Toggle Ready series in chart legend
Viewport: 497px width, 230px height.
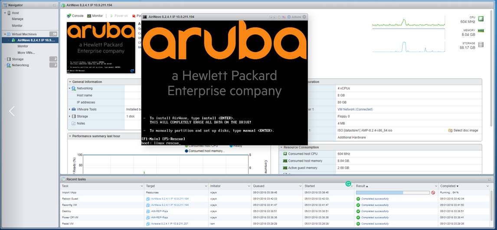pyautogui.click(x=235, y=146)
